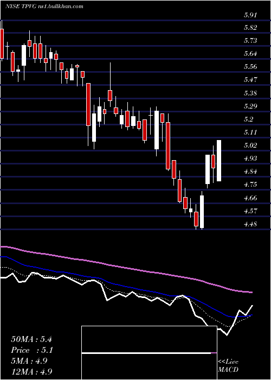Screen dimensions: 271x380
Task: Click the 4.57 price axis label
Action: [250, 211]
